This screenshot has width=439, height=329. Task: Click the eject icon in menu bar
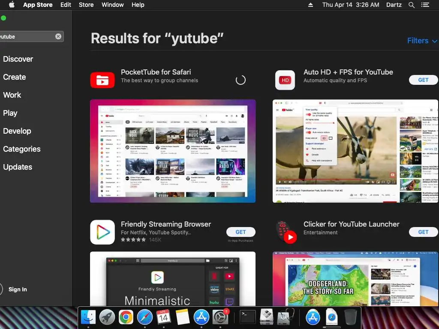click(310, 5)
